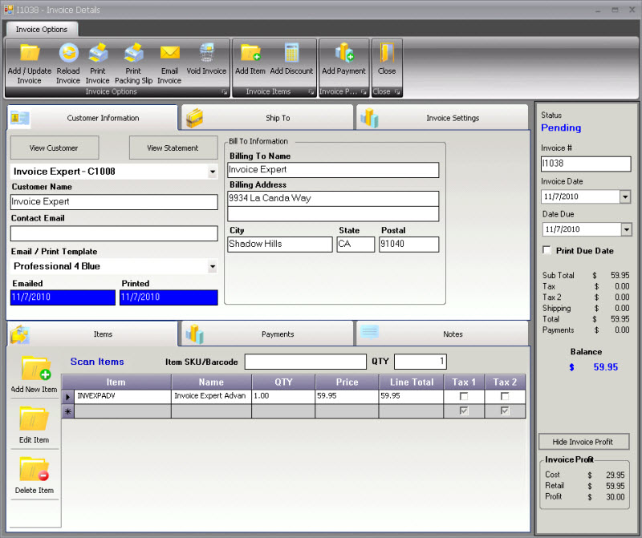Switch to the Invoice Settings tab
642x538 pixels.
tap(442, 118)
